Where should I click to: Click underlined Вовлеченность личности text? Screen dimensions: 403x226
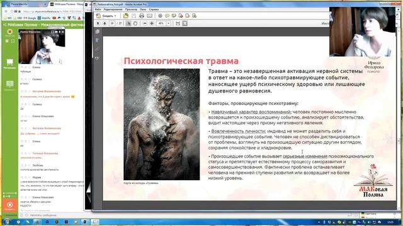point(238,131)
